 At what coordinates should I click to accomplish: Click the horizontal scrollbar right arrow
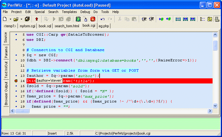click(x=210, y=111)
